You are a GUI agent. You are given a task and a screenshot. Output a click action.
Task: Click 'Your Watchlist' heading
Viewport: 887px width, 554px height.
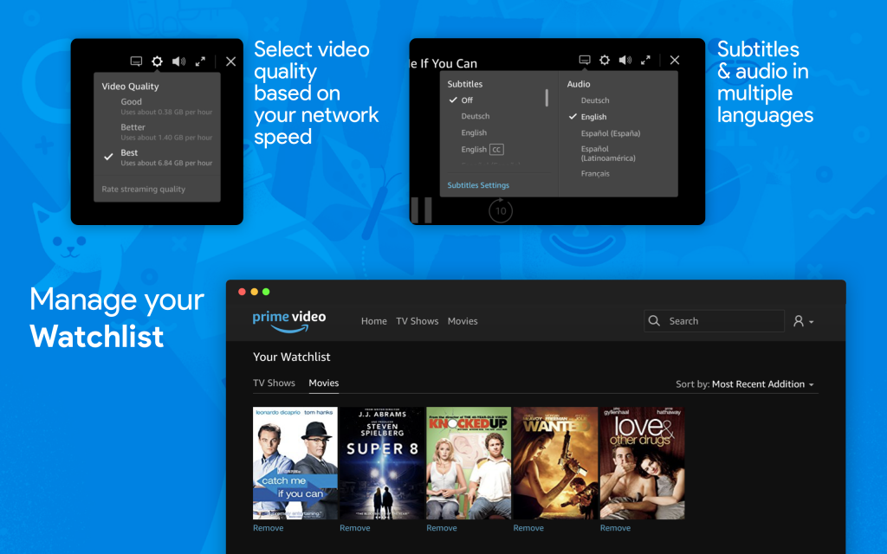[x=291, y=357]
